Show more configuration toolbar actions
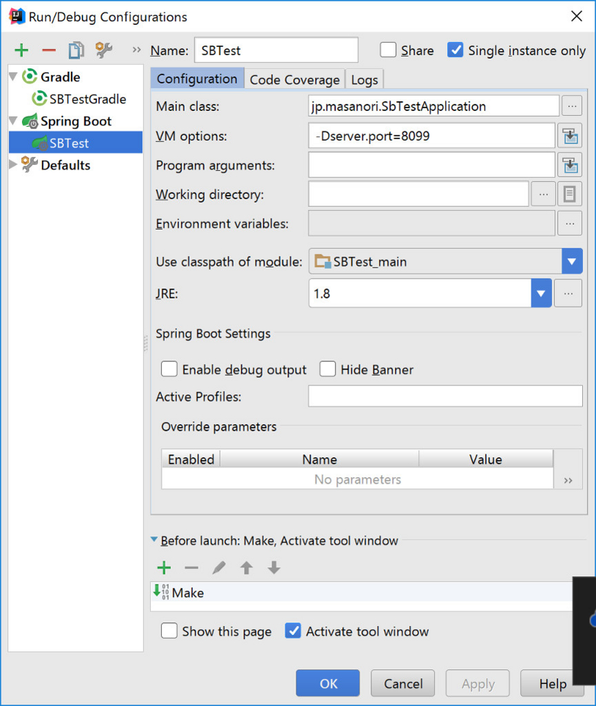This screenshot has width=596, height=706. [x=136, y=50]
